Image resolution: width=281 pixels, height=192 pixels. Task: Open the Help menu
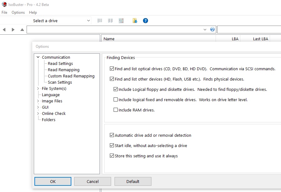(x=33, y=12)
